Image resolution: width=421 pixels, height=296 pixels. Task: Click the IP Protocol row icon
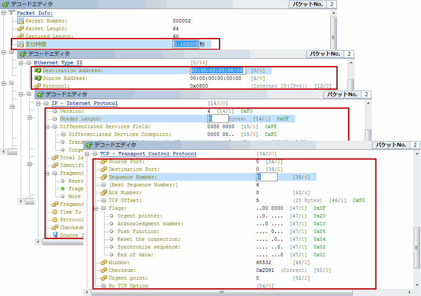click(55, 220)
